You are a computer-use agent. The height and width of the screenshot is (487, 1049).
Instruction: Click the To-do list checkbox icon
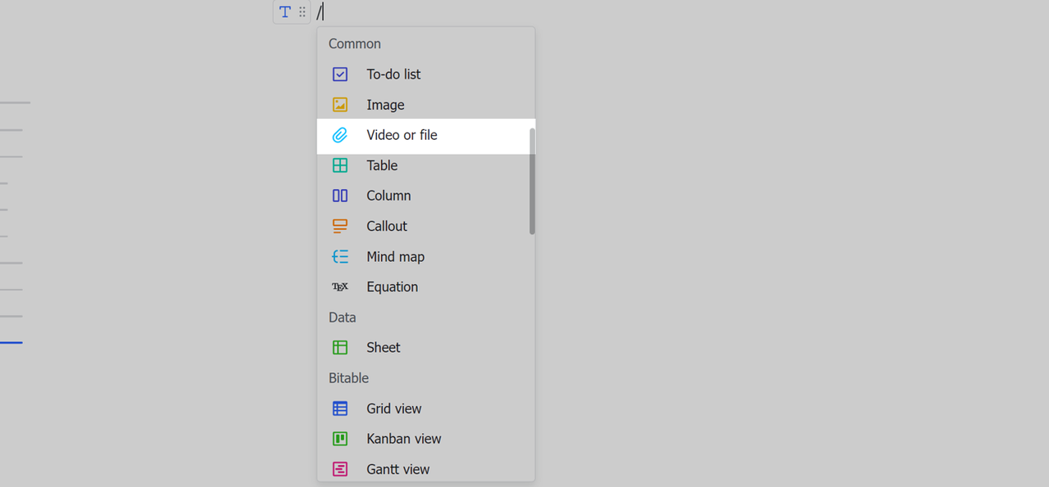click(x=340, y=74)
